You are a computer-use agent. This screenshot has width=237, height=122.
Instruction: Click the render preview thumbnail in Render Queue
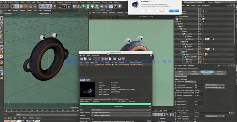click(x=87, y=89)
